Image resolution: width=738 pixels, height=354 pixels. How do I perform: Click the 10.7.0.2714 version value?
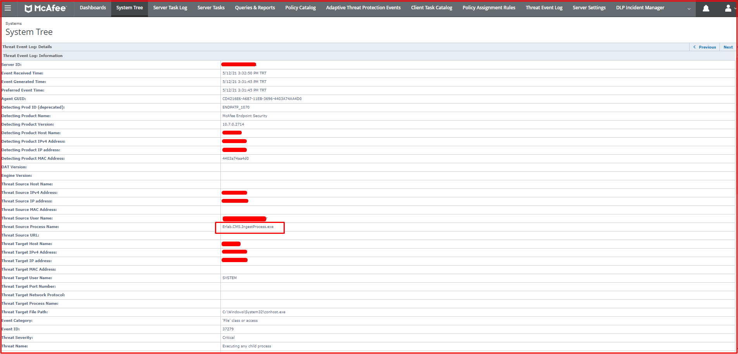233,124
